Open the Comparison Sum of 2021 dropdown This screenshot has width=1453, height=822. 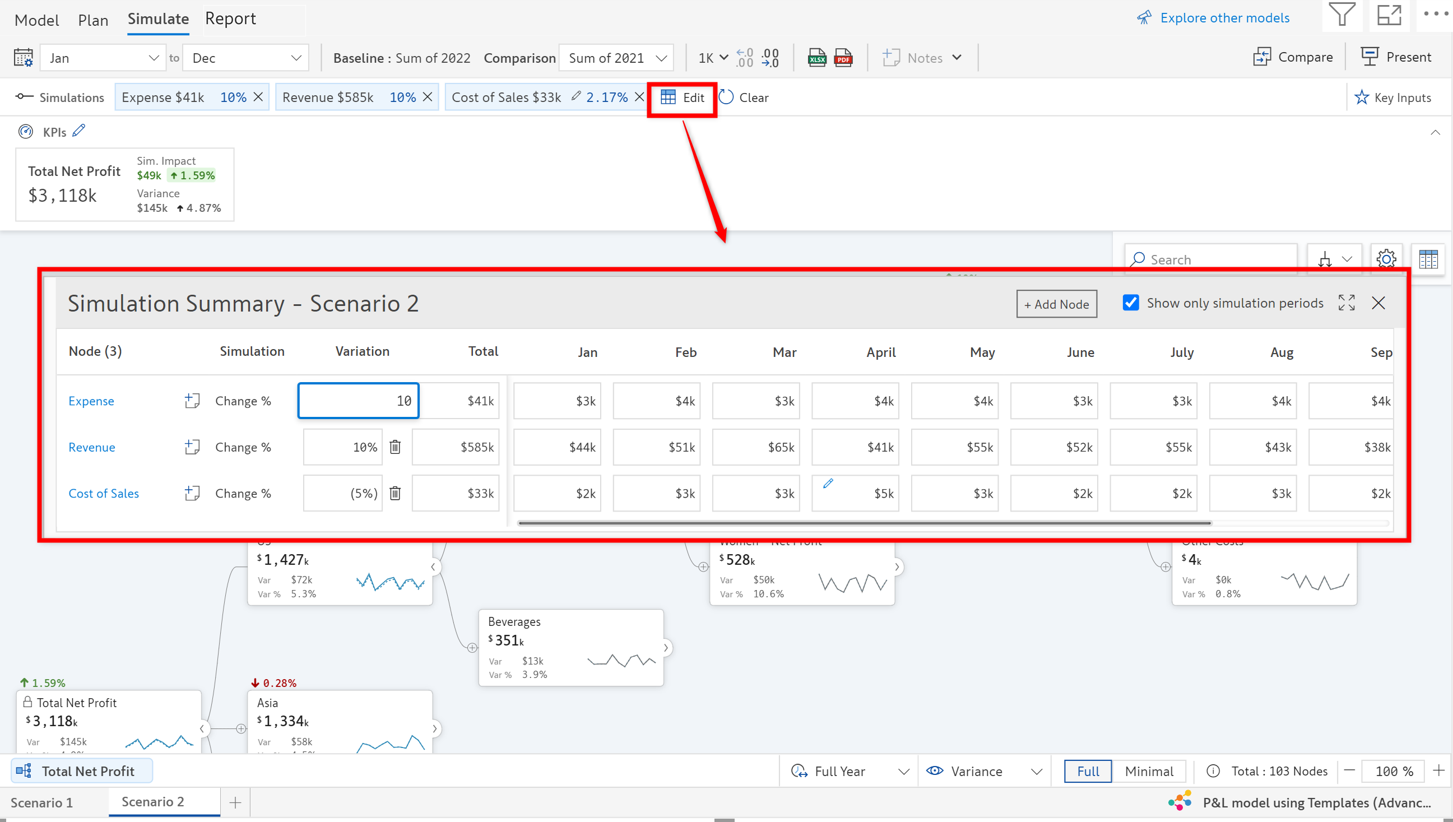[616, 58]
